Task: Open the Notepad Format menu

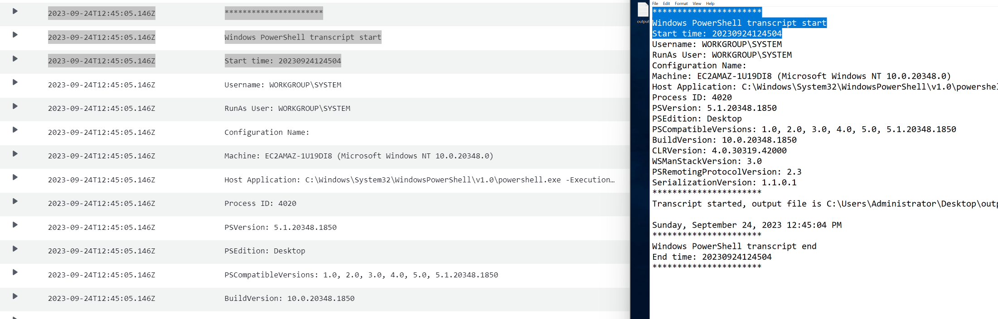Action: tap(681, 3)
